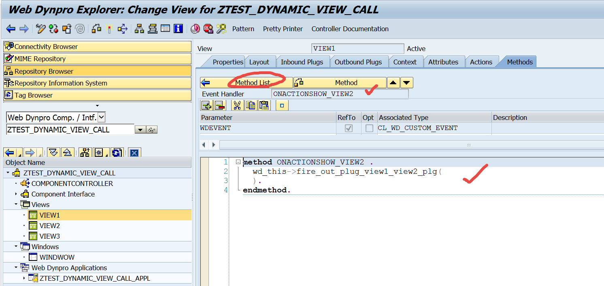
Task: Click the insert parameter row icon
Action: tap(206, 106)
